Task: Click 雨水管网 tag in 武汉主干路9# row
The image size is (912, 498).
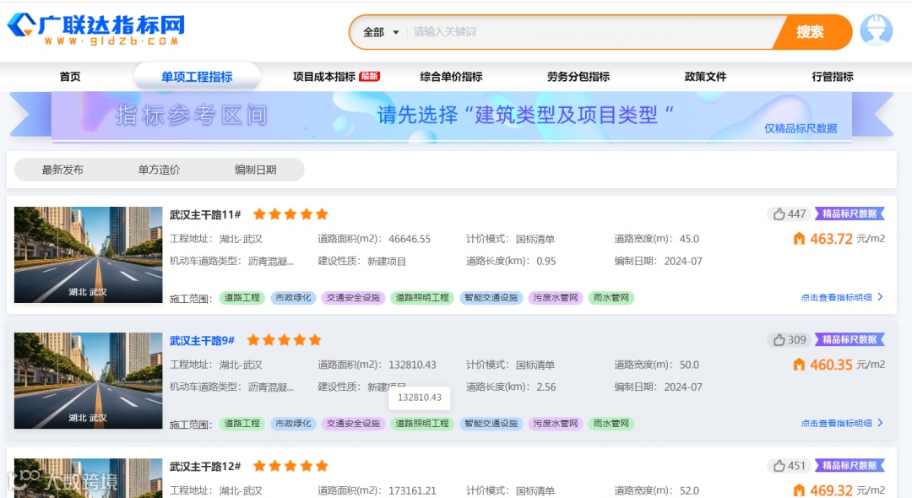Action: 611,424
